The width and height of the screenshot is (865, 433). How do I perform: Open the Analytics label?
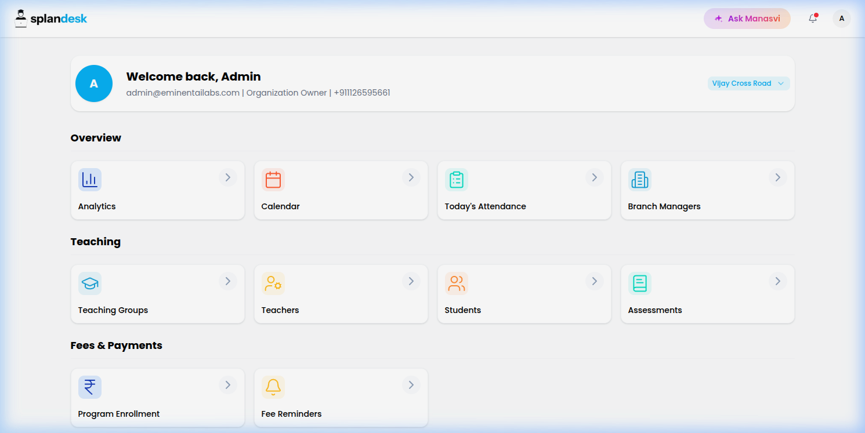(x=97, y=206)
